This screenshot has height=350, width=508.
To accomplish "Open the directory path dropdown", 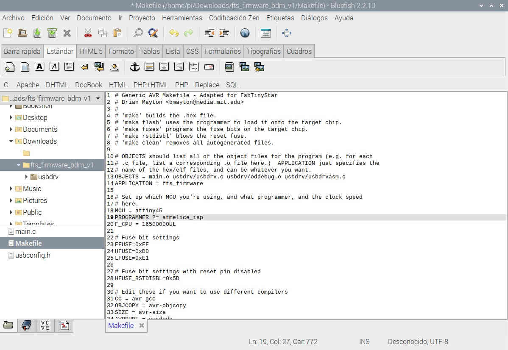I will pyautogui.click(x=98, y=98).
